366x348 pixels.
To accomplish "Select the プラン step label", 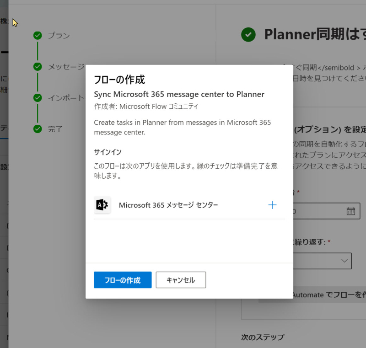I will 59,36.
